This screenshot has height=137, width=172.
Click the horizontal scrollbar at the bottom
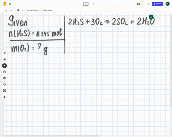[51, 136]
